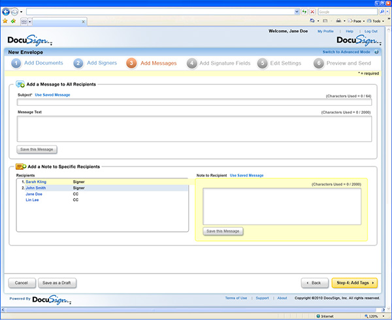Viewport: 392px width, 320px height.
Task: Open Support link in footer
Action: (x=262, y=298)
